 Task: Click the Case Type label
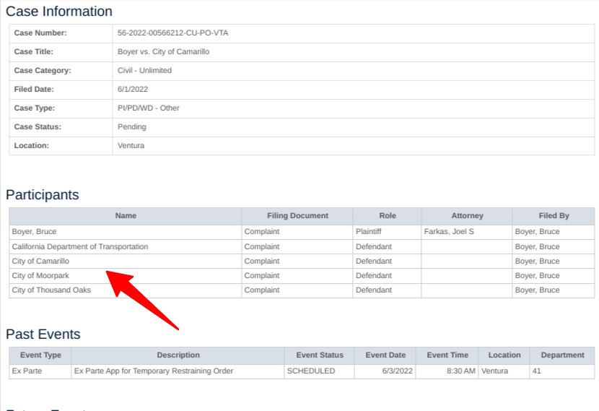click(35, 108)
